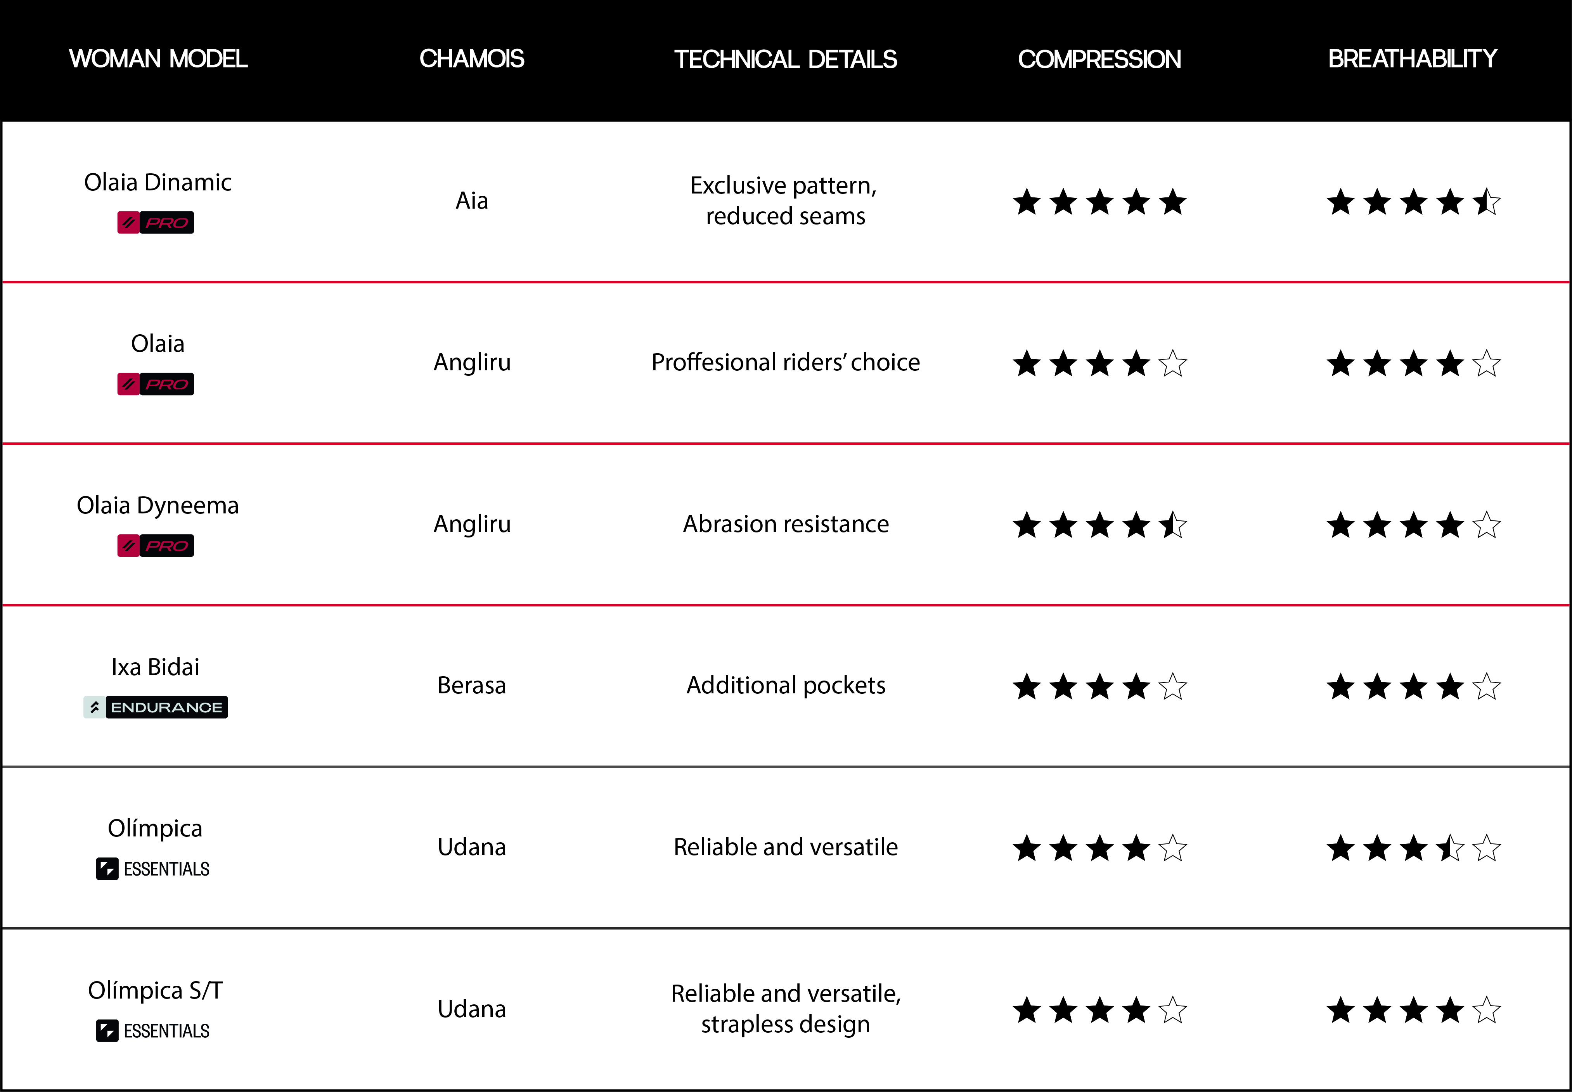Click the half star in Olímpica breathability
Image resolution: width=1572 pixels, height=1092 pixels.
1450,848
